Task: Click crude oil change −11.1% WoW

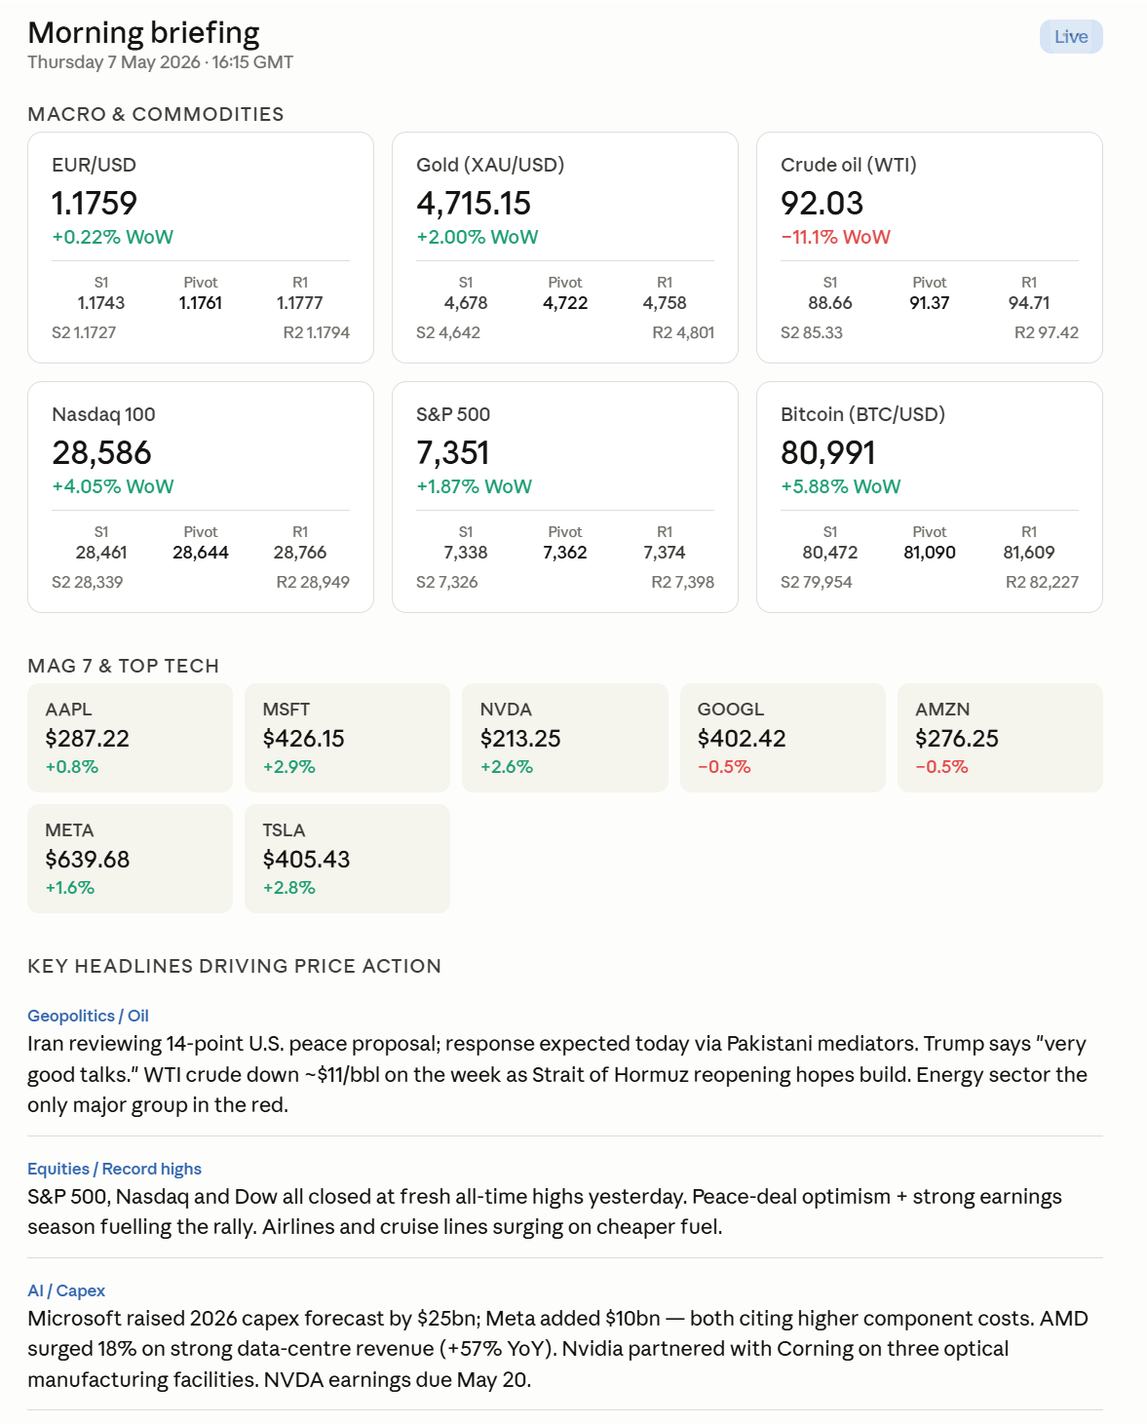Action: coord(835,237)
